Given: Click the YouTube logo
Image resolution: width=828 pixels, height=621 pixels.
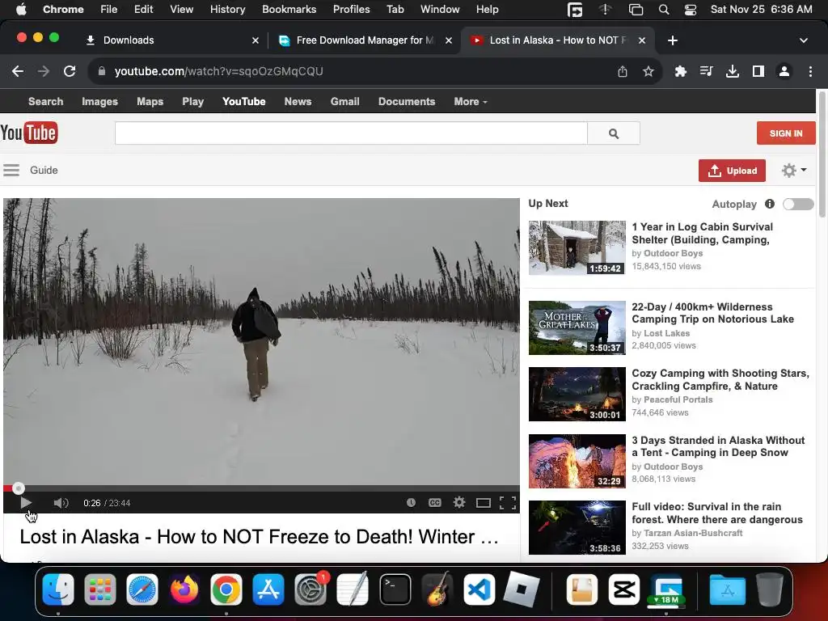Looking at the screenshot, I should (29, 133).
